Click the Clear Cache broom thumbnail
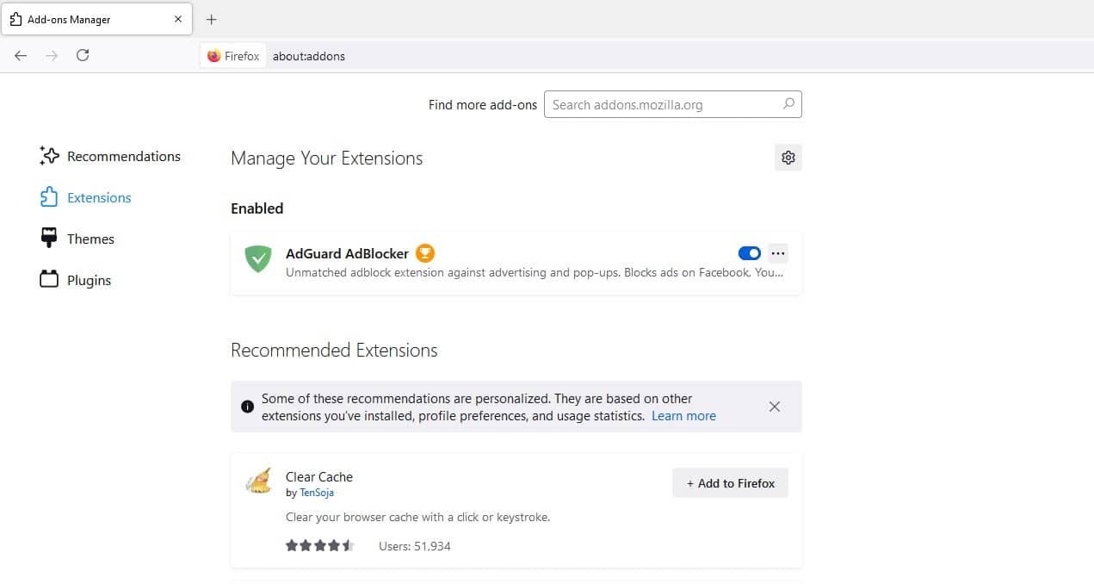The image size is (1094, 584). (258, 481)
